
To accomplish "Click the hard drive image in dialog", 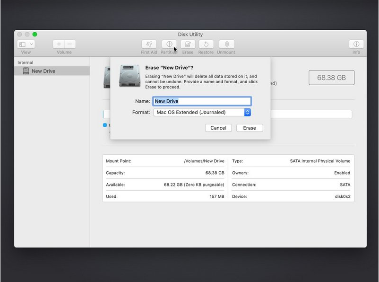I will 129,76.
